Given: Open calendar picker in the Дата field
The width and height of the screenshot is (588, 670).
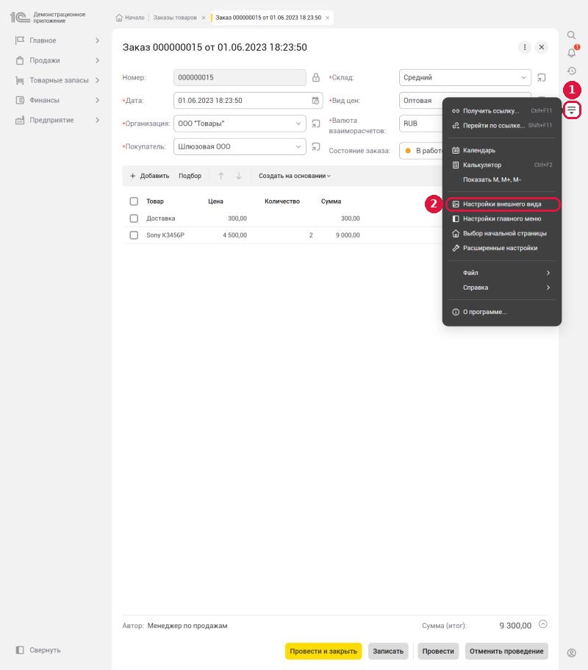Looking at the screenshot, I should (315, 101).
